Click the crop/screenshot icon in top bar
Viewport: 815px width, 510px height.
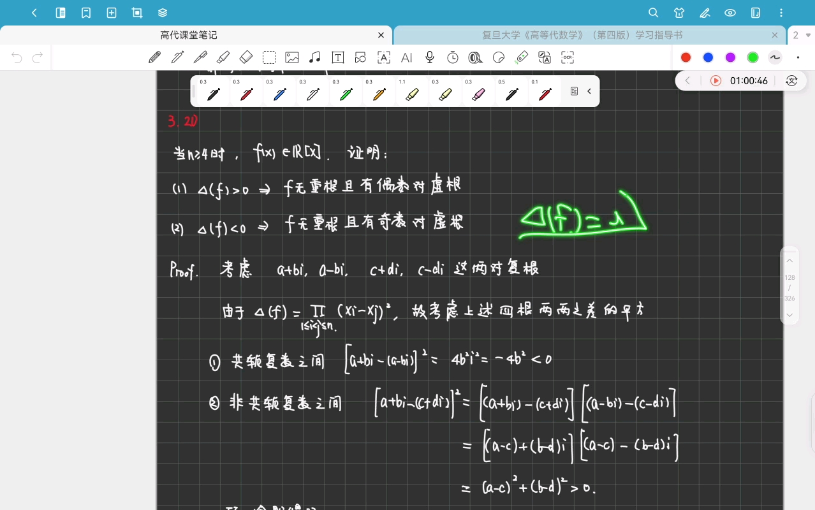(x=137, y=13)
